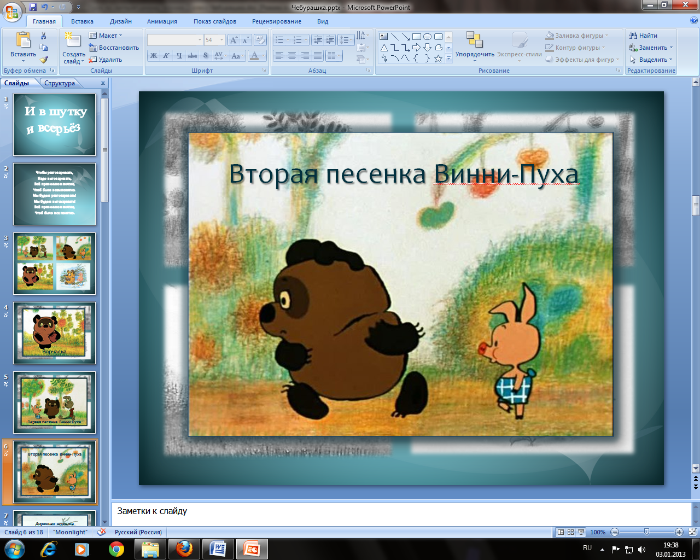Image resolution: width=700 pixels, height=560 pixels.
Task: Click Fit slide to window button
Action: click(692, 532)
